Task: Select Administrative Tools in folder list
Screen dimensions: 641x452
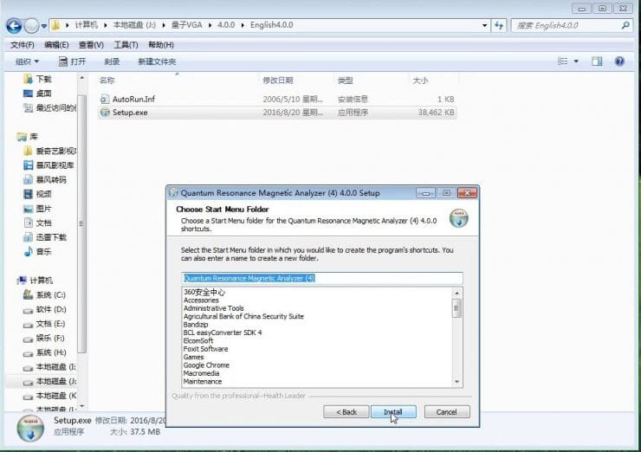Action: [x=213, y=308]
